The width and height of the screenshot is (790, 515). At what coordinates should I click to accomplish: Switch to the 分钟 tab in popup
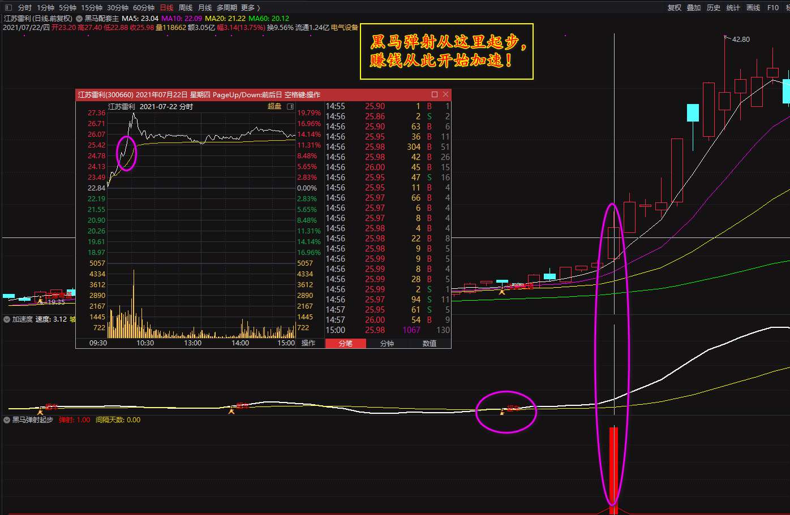click(387, 343)
